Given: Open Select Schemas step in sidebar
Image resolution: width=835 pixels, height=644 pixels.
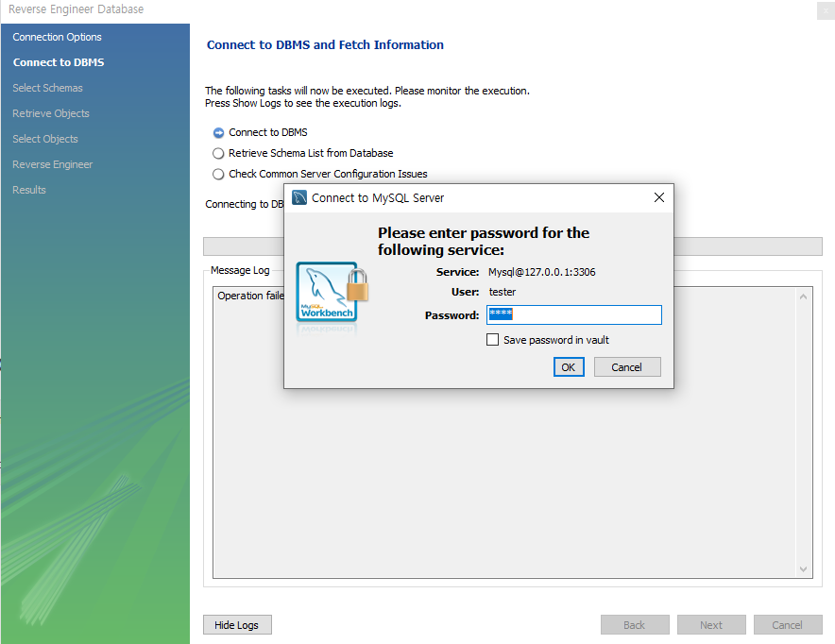Looking at the screenshot, I should [47, 88].
